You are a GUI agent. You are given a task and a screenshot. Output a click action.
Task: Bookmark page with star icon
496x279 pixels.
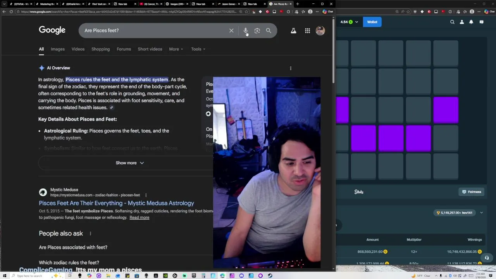click(246, 12)
